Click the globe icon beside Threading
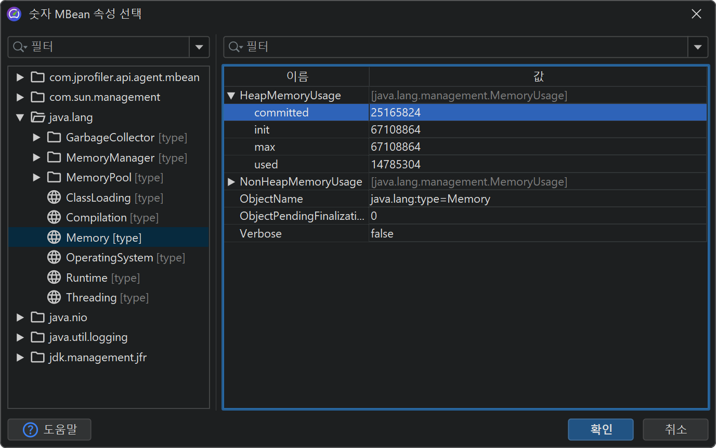The image size is (716, 448). coord(54,297)
